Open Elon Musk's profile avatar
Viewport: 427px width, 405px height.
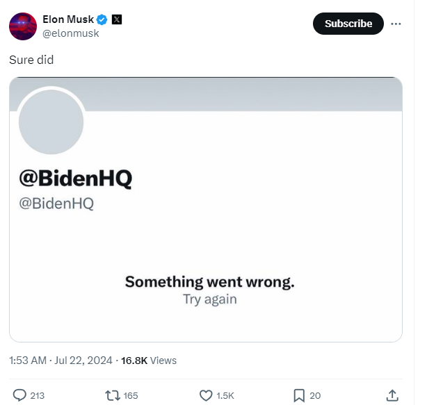tap(23, 26)
